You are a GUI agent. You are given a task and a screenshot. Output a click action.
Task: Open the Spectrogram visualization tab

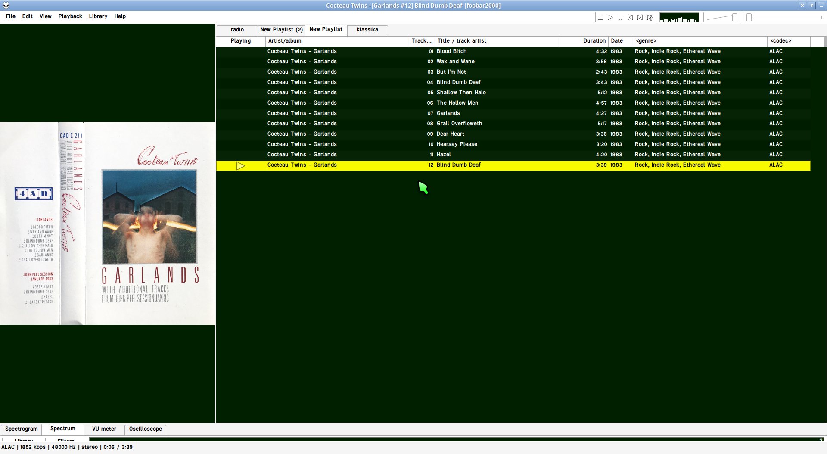pos(21,429)
